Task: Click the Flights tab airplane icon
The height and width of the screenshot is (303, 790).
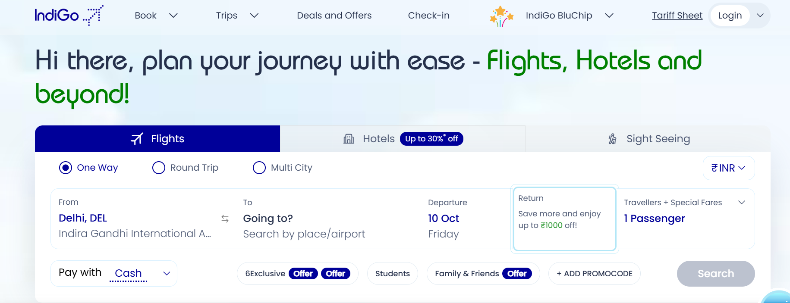Action: click(x=137, y=139)
